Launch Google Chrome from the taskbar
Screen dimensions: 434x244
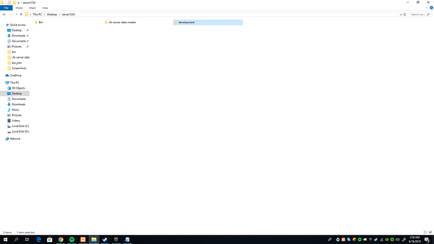point(60,240)
